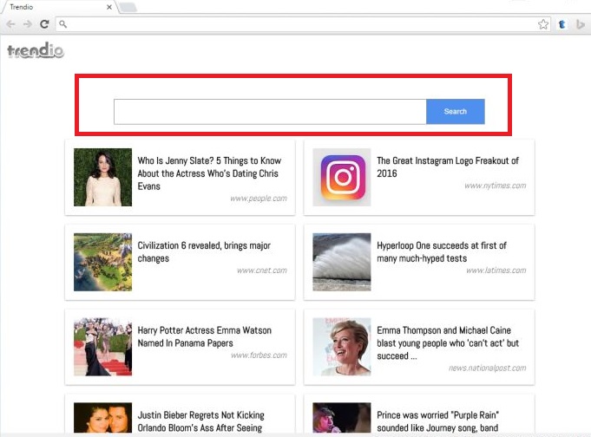Click the browser forward arrow
This screenshot has width=591, height=437.
coord(27,24)
